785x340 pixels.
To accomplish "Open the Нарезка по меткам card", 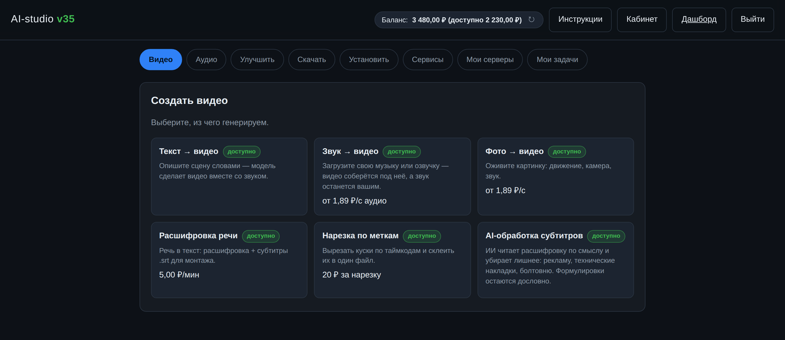I will 392,260.
